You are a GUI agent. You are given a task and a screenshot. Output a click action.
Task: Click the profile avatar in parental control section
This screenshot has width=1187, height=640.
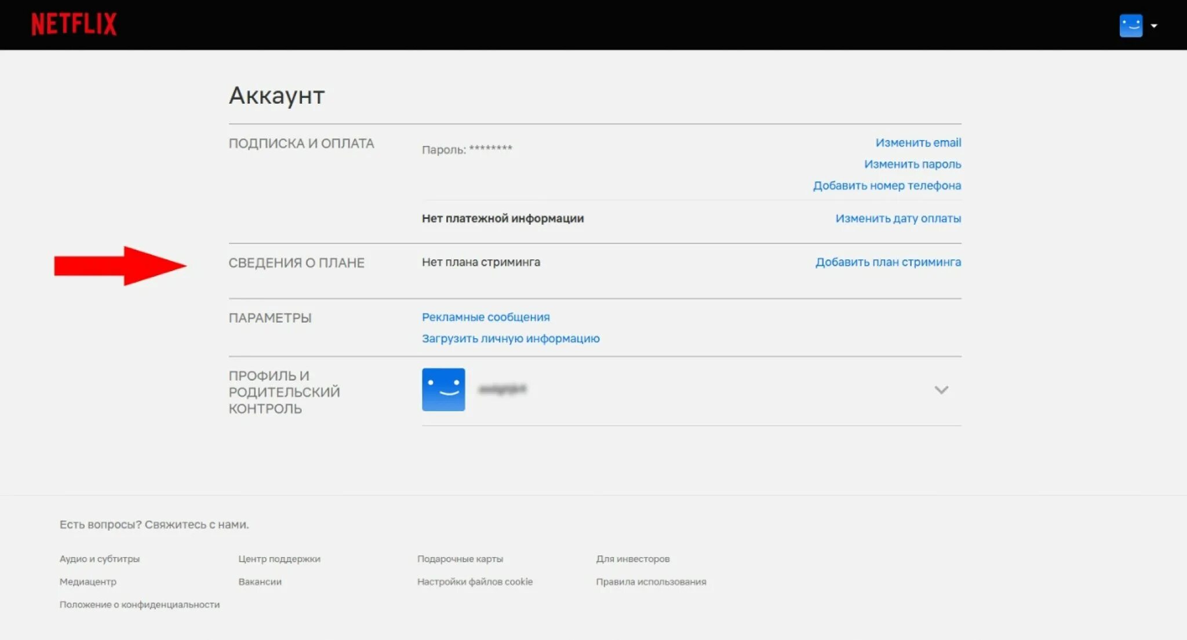443,390
